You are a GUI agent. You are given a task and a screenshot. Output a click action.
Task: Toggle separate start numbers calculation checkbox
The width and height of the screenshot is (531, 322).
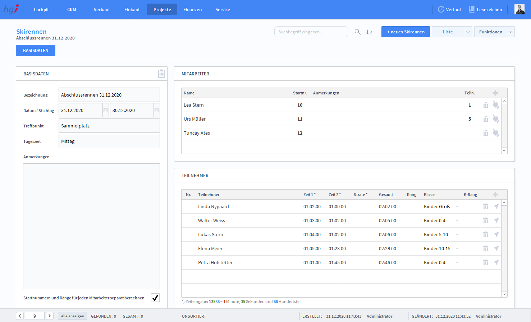tap(155, 298)
